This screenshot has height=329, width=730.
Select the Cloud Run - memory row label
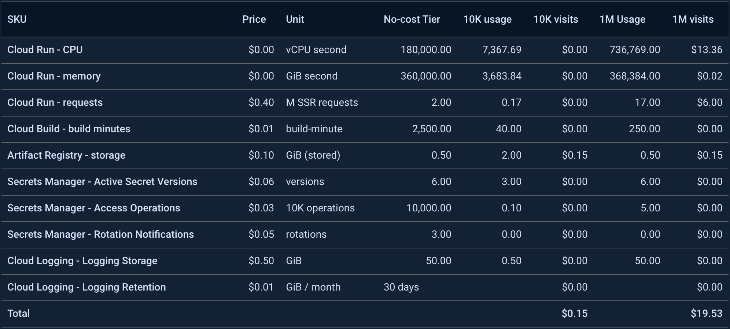pyautogui.click(x=54, y=76)
